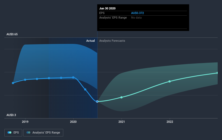Viewport: 222px width, 140px height.
Task: Click the Jun 30 2020 EPS data point
Action: [x=97, y=101]
